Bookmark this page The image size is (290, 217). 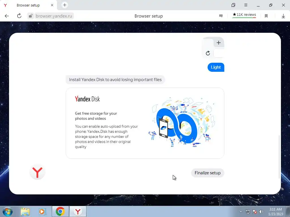click(x=266, y=16)
